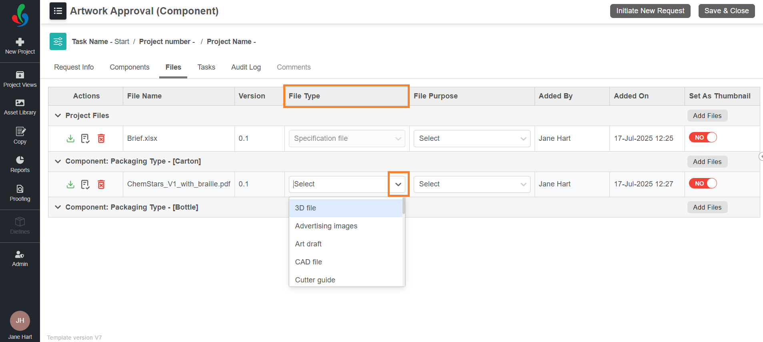Click the '17-Jul-2025 12:25' date cell
The width and height of the screenshot is (763, 342).
pos(643,138)
